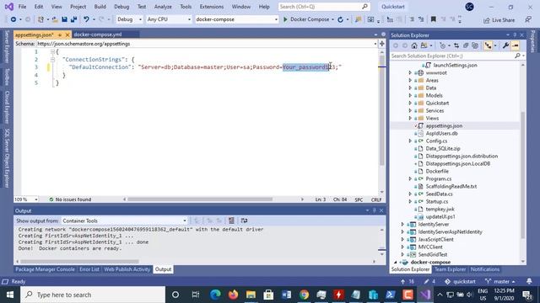Select the Dockerfile in Solution Explorer
This screenshot has height=303, width=540.
pyautogui.click(x=437, y=171)
